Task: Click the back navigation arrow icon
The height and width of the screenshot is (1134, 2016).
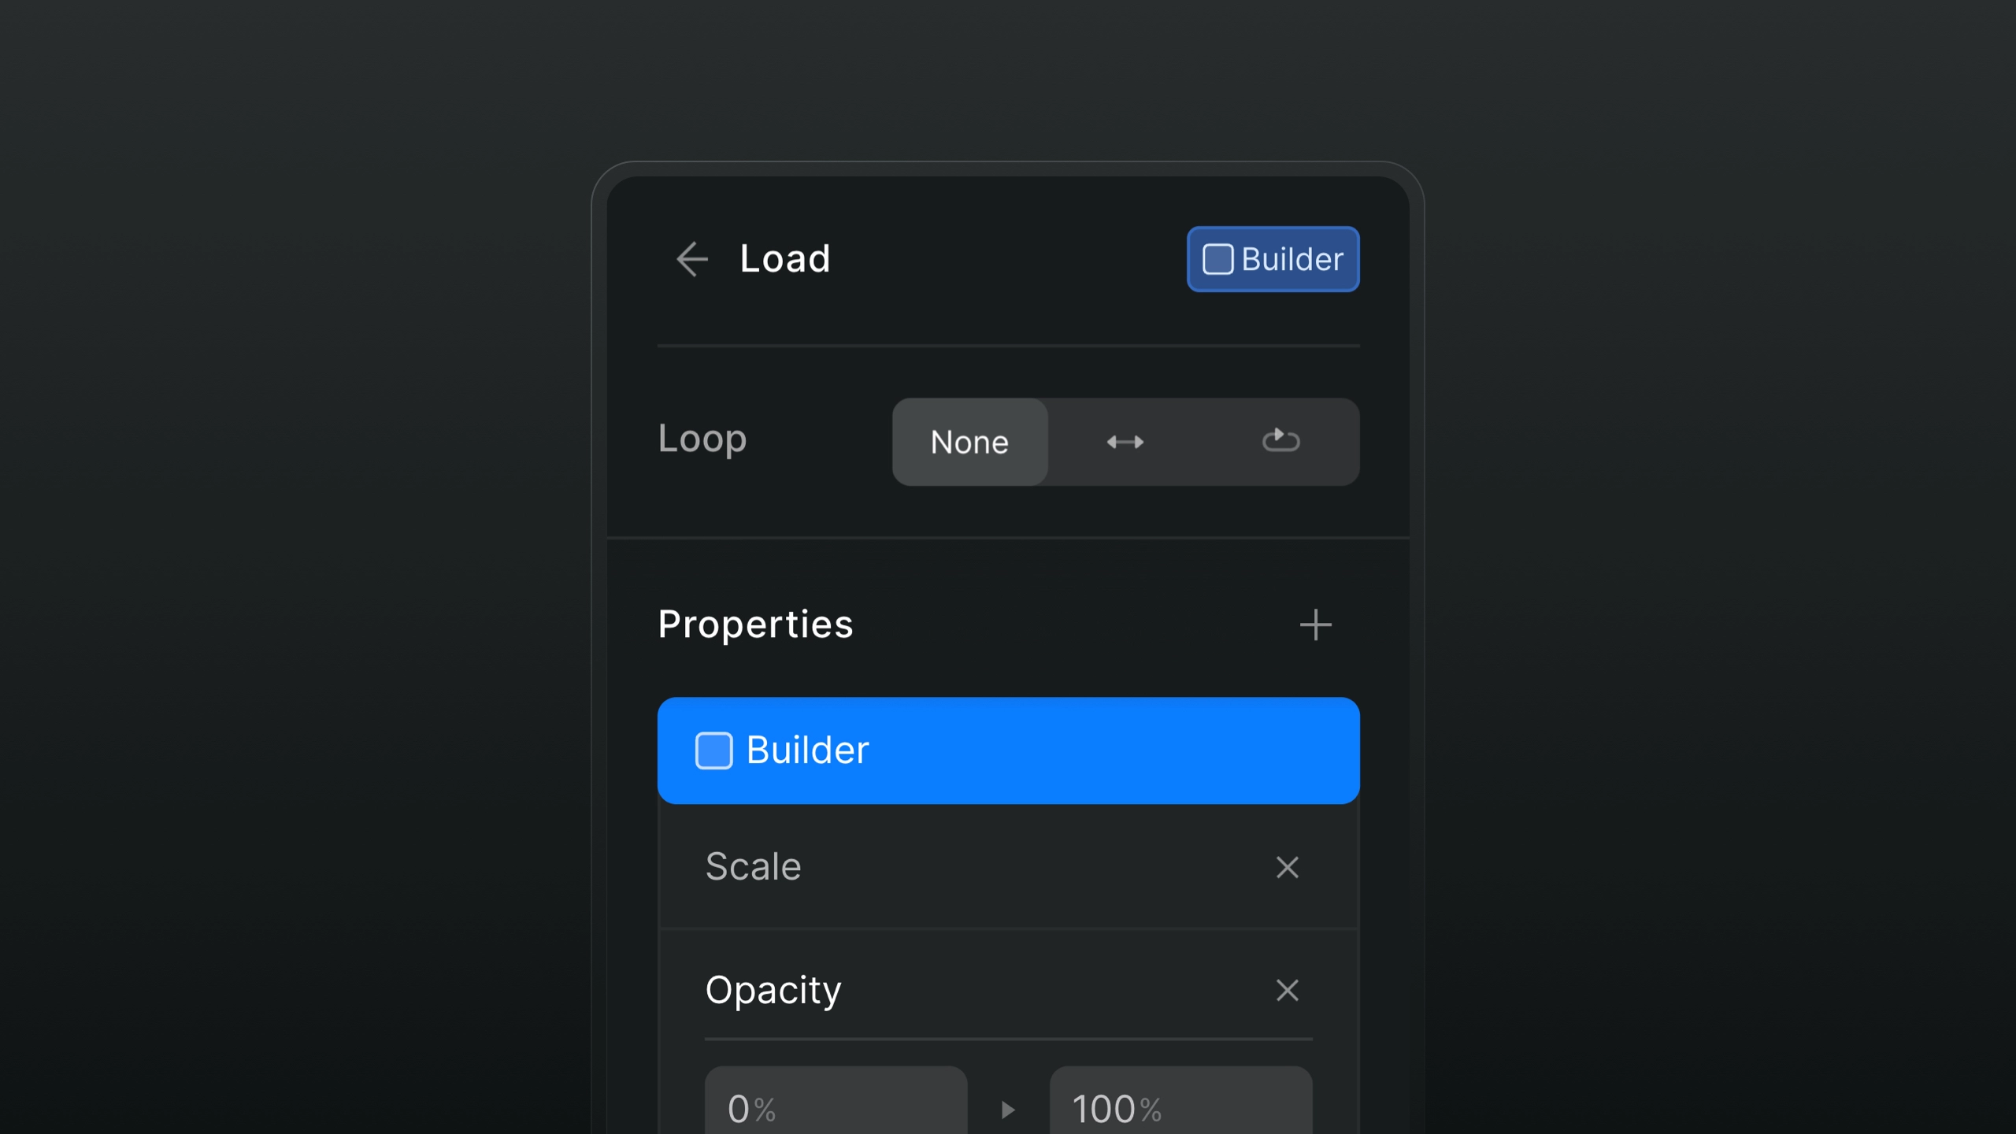Action: [690, 258]
